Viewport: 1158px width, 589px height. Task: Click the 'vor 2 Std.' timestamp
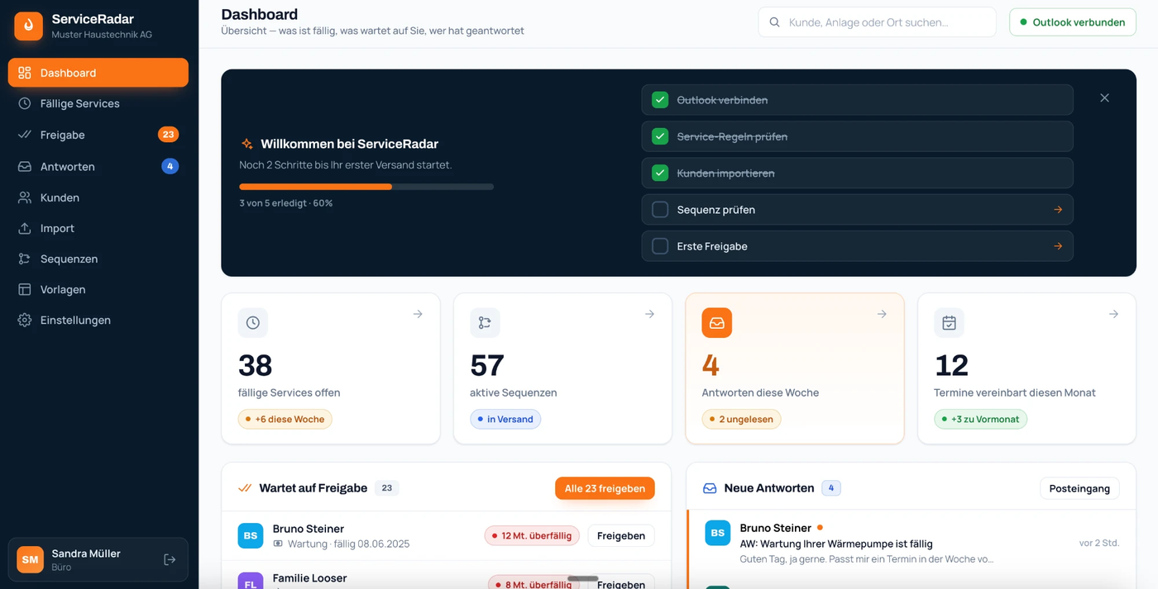[x=1099, y=543]
